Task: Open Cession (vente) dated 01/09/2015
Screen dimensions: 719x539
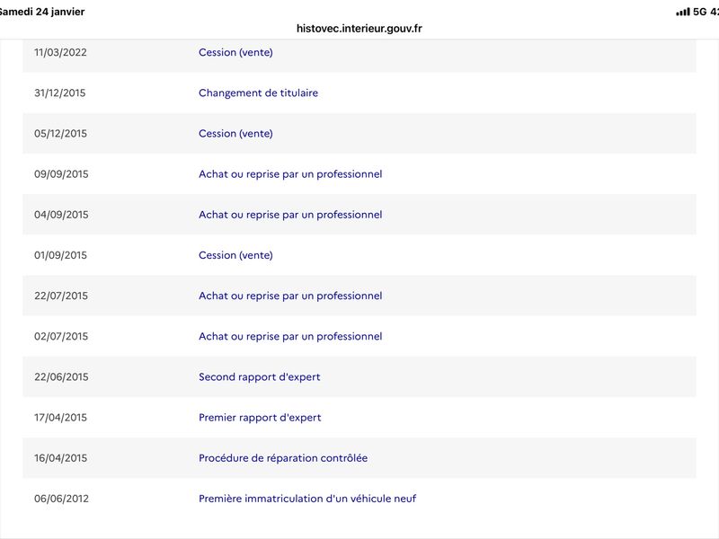Action: [x=235, y=255]
